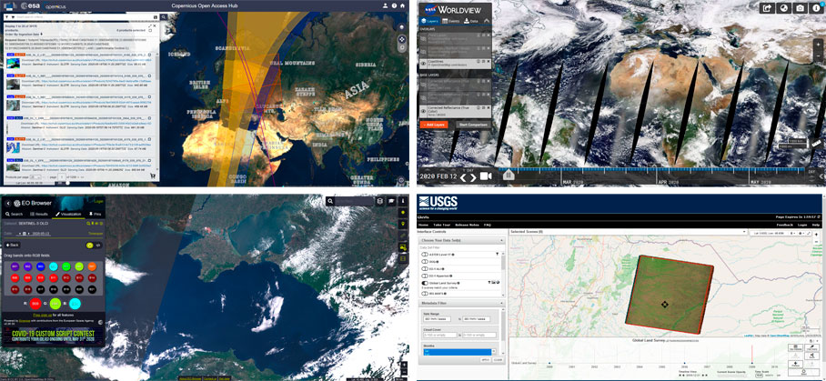Viewport: 826px width, 381px height.
Task: Open Take Tour menu in USGS GloVis
Action: tap(442, 225)
